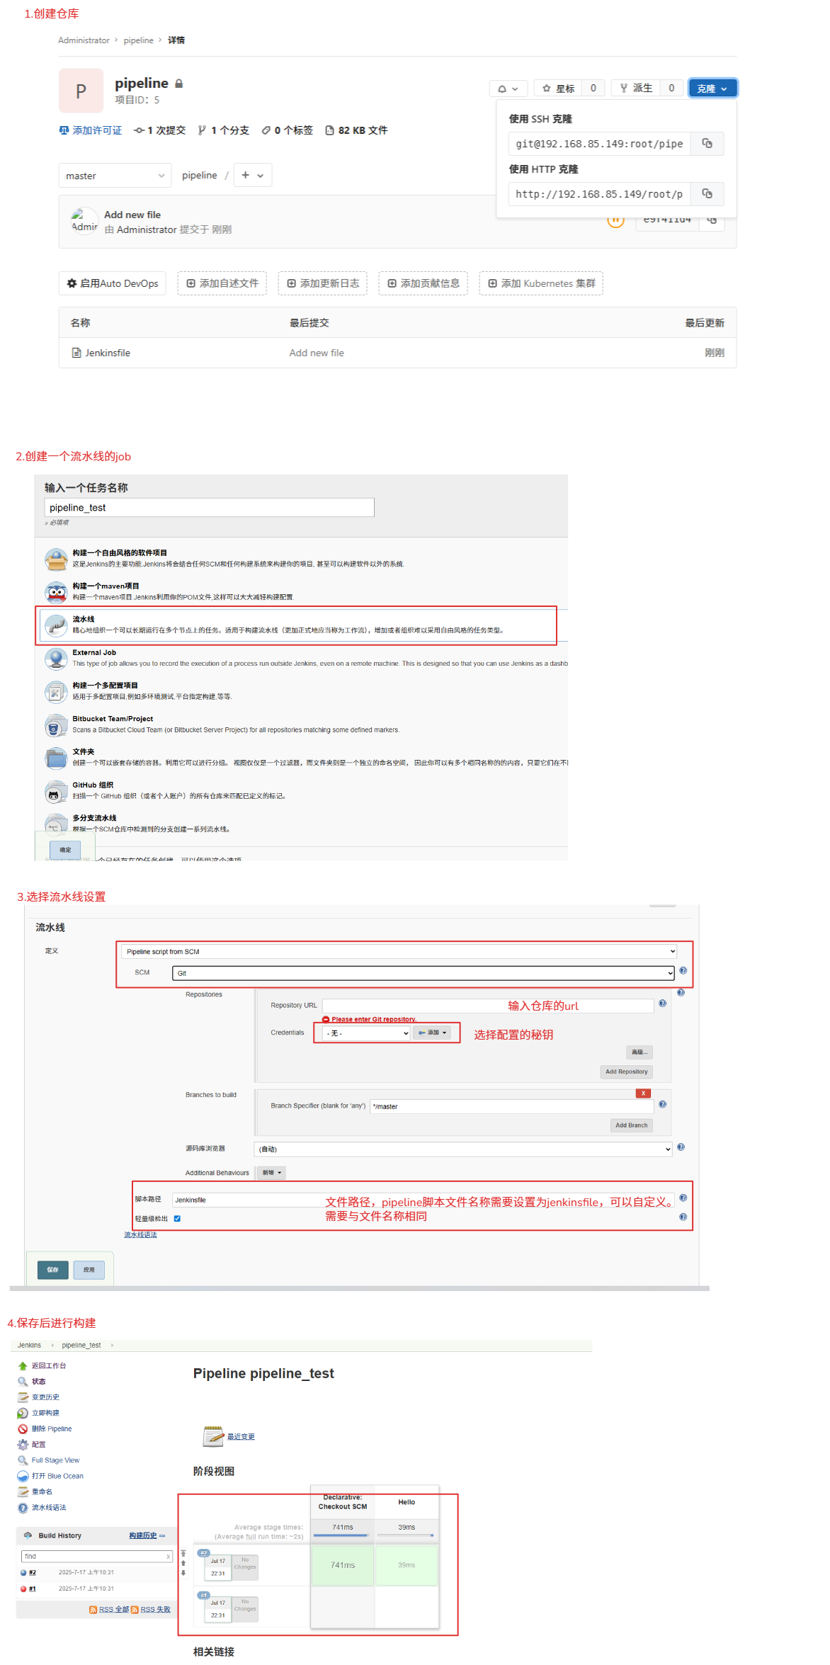This screenshot has height=1665, width=830.
Task: Open Pipeline script from SCM definition dropdown
Action: tap(399, 952)
